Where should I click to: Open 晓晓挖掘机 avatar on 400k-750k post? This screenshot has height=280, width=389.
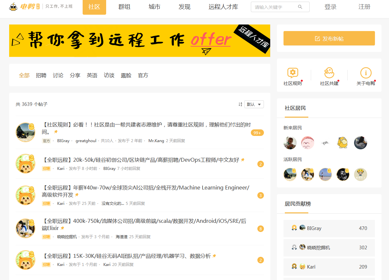25,228
